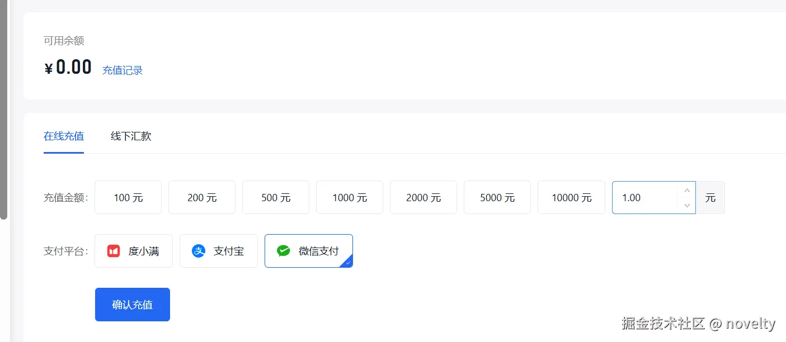This screenshot has height=342, width=786.
Task: Select 度小满 payment platform
Action: pyautogui.click(x=134, y=251)
